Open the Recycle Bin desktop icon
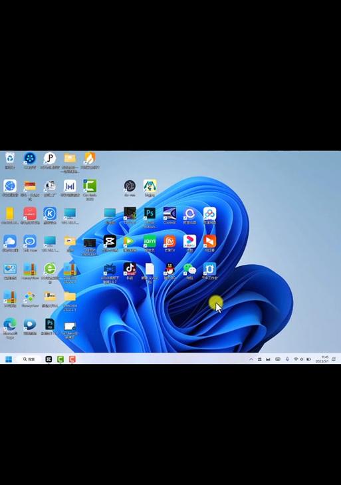Viewport: 341px width, 485px height. tap(10, 158)
